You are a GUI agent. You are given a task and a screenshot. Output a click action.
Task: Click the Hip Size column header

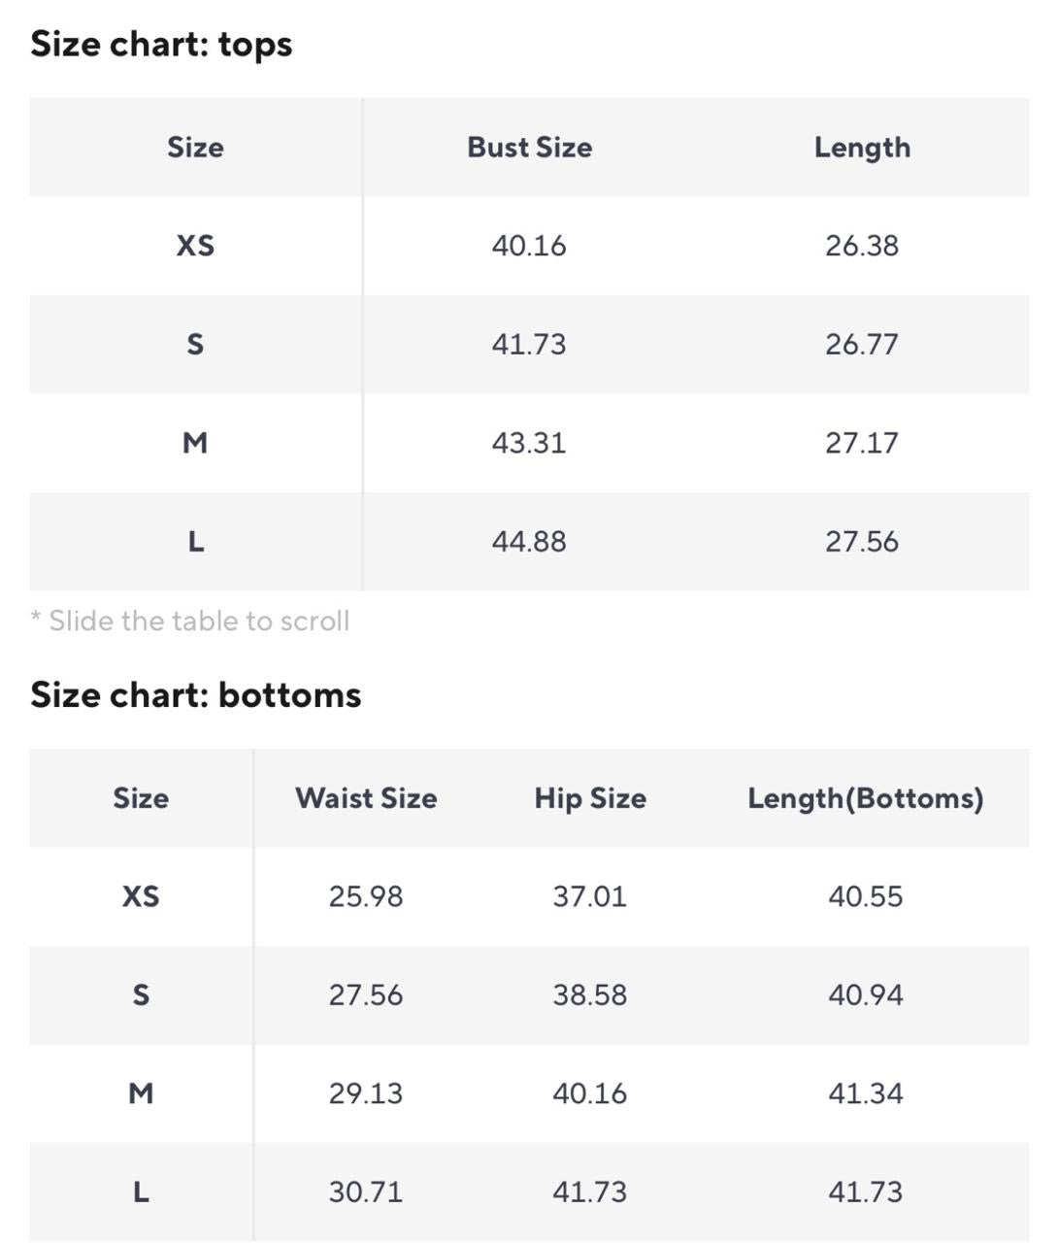click(590, 798)
